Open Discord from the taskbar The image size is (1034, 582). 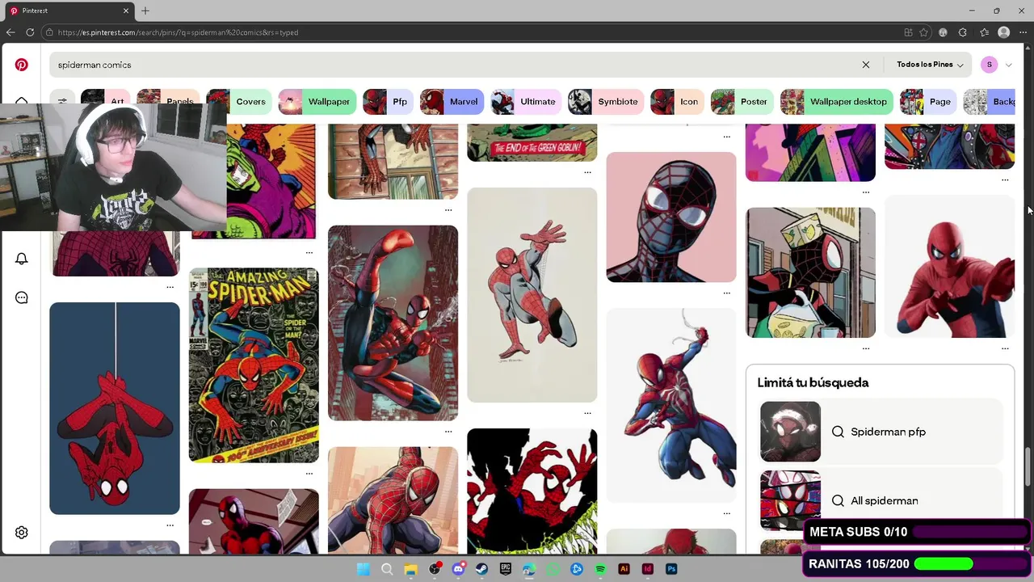point(458,569)
